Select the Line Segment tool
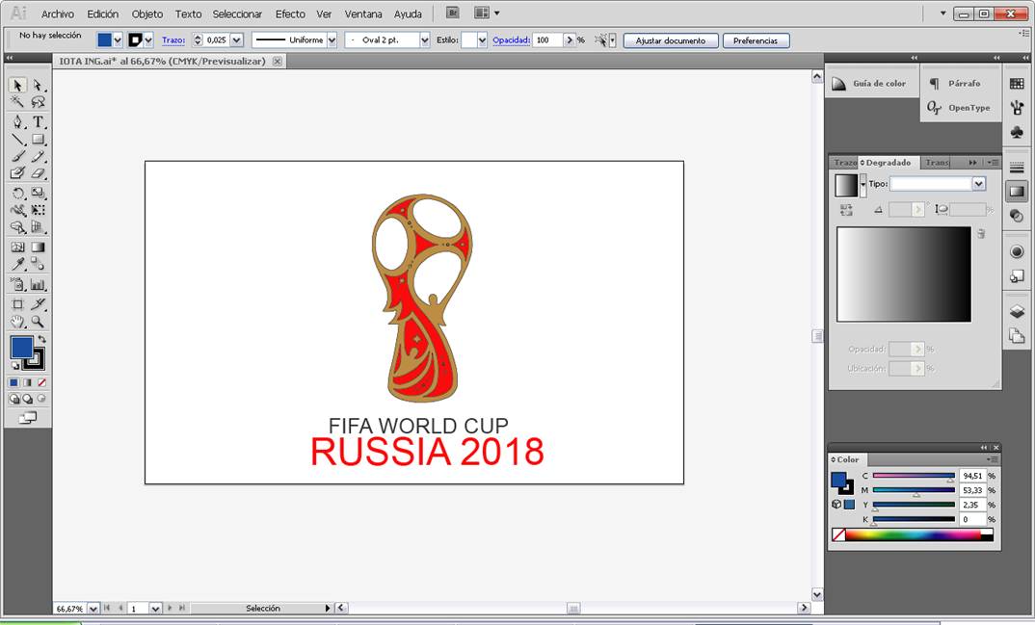The width and height of the screenshot is (1035, 625). click(x=17, y=139)
